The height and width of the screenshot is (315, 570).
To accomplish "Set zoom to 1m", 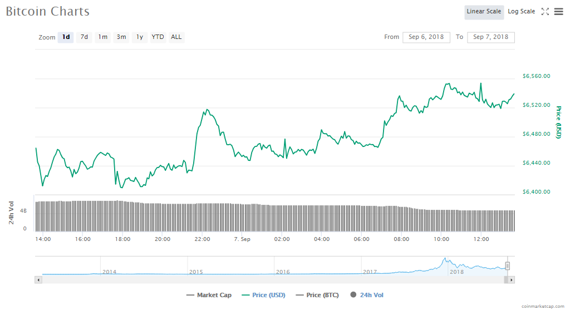I will pyautogui.click(x=102, y=37).
